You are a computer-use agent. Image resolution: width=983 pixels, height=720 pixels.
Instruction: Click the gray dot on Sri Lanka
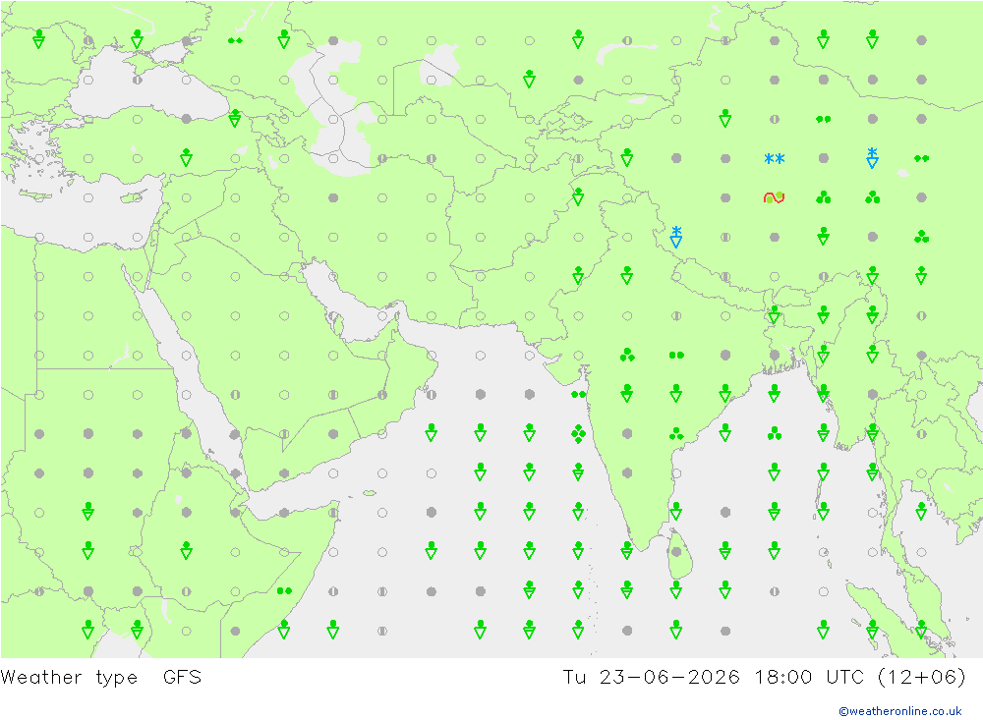676,552
